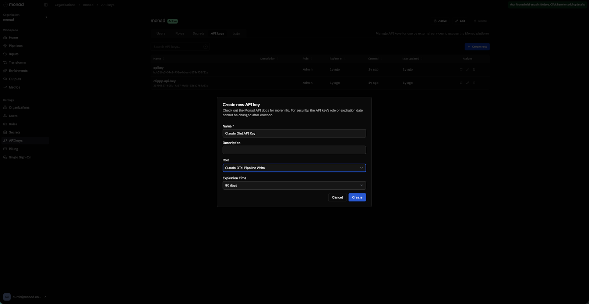Click the Active status button at top
589x304 pixels.
(x=440, y=21)
